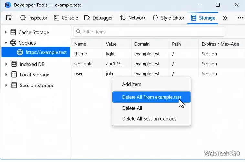Minimize the Developer Tools window
This screenshot has height=162, width=245.
tap(199, 5)
